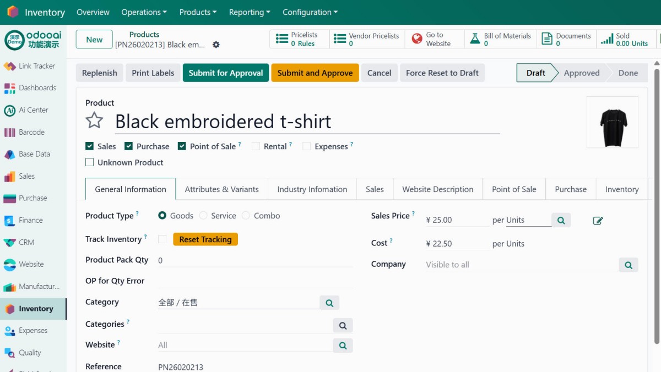Click the Expenses sidebar icon
The height and width of the screenshot is (372, 661).
pos(10,331)
